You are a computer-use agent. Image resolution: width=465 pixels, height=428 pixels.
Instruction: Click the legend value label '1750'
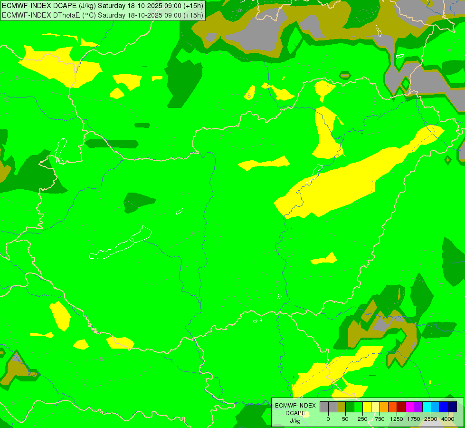[x=414, y=419]
